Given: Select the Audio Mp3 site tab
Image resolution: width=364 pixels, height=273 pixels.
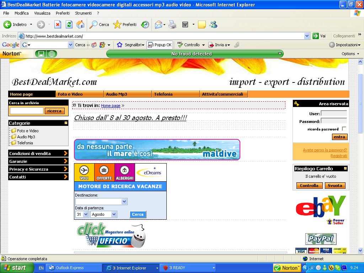Looking at the screenshot, I should point(128,94).
